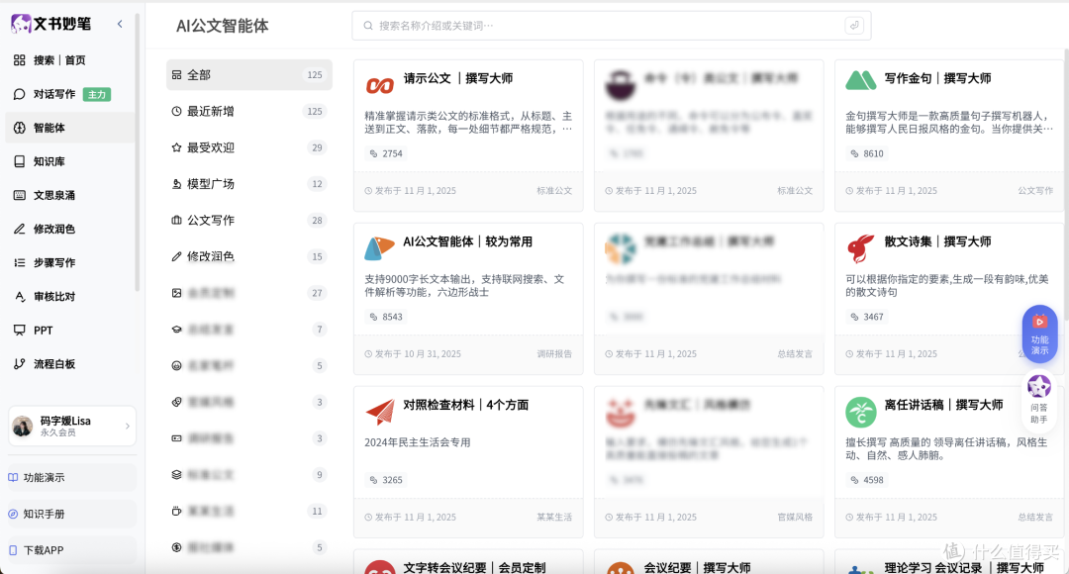Viewport: 1069px width, 574px height.
Task: Click the 文书妙笔 logo
Action: (51, 24)
